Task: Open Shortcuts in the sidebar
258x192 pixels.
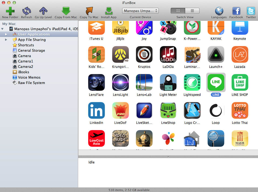Action: 26,45
